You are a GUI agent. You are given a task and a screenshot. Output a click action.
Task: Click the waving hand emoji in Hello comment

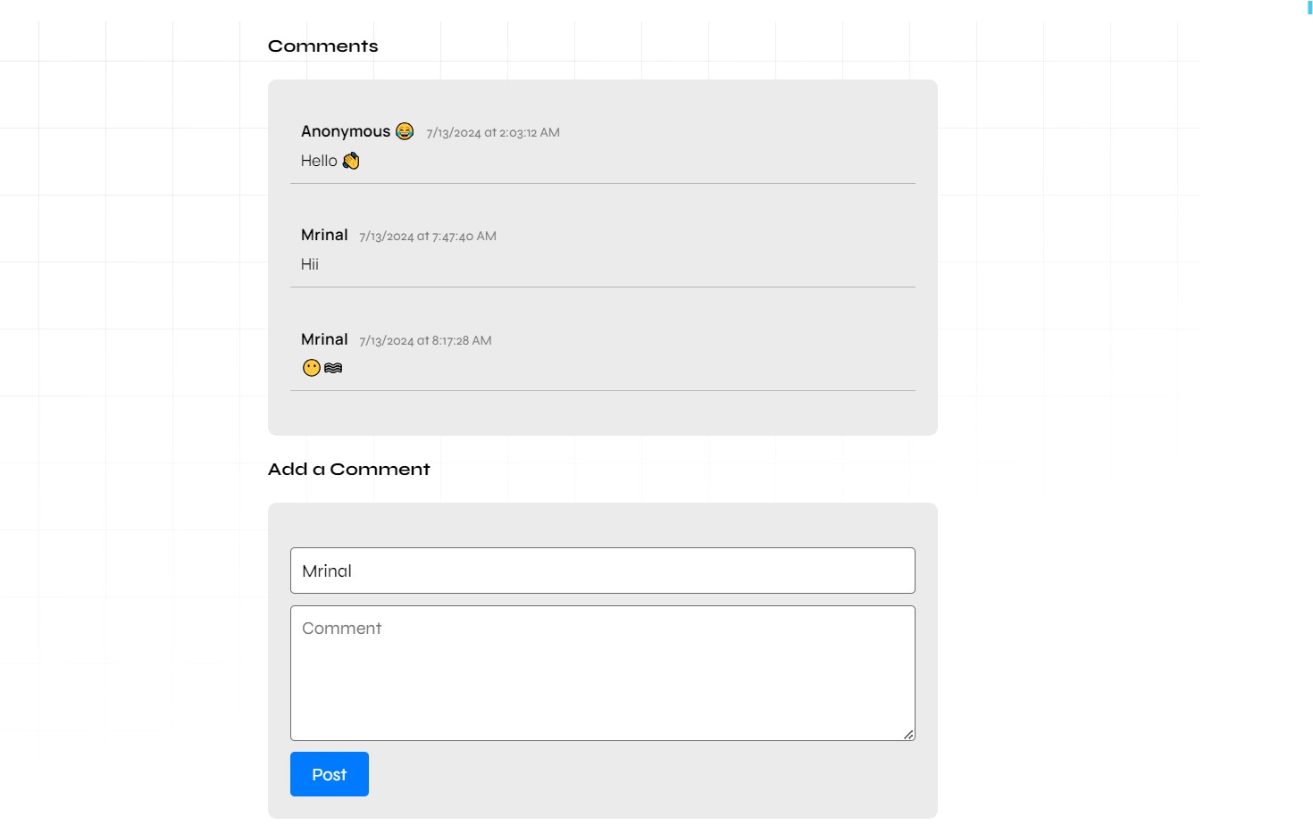point(351,161)
